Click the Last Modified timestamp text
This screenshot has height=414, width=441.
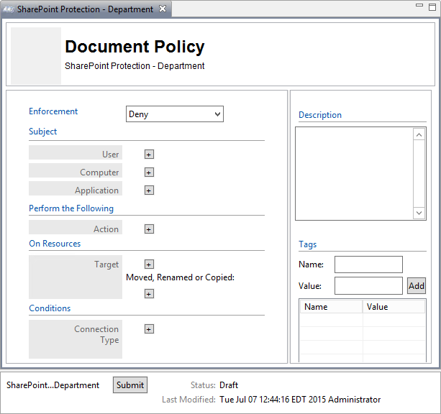point(300,400)
